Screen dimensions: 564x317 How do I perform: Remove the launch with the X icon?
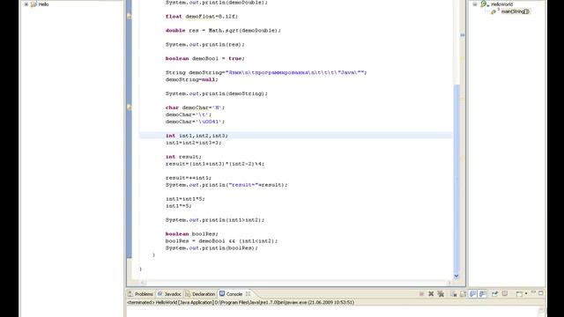point(431,293)
